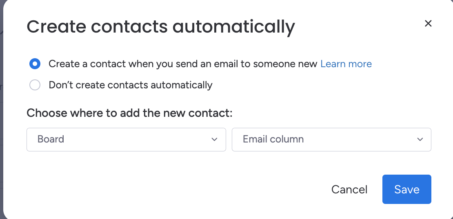Click the "Create contacts automatically" dialog heading
This screenshot has height=219, width=453.
coord(160,27)
